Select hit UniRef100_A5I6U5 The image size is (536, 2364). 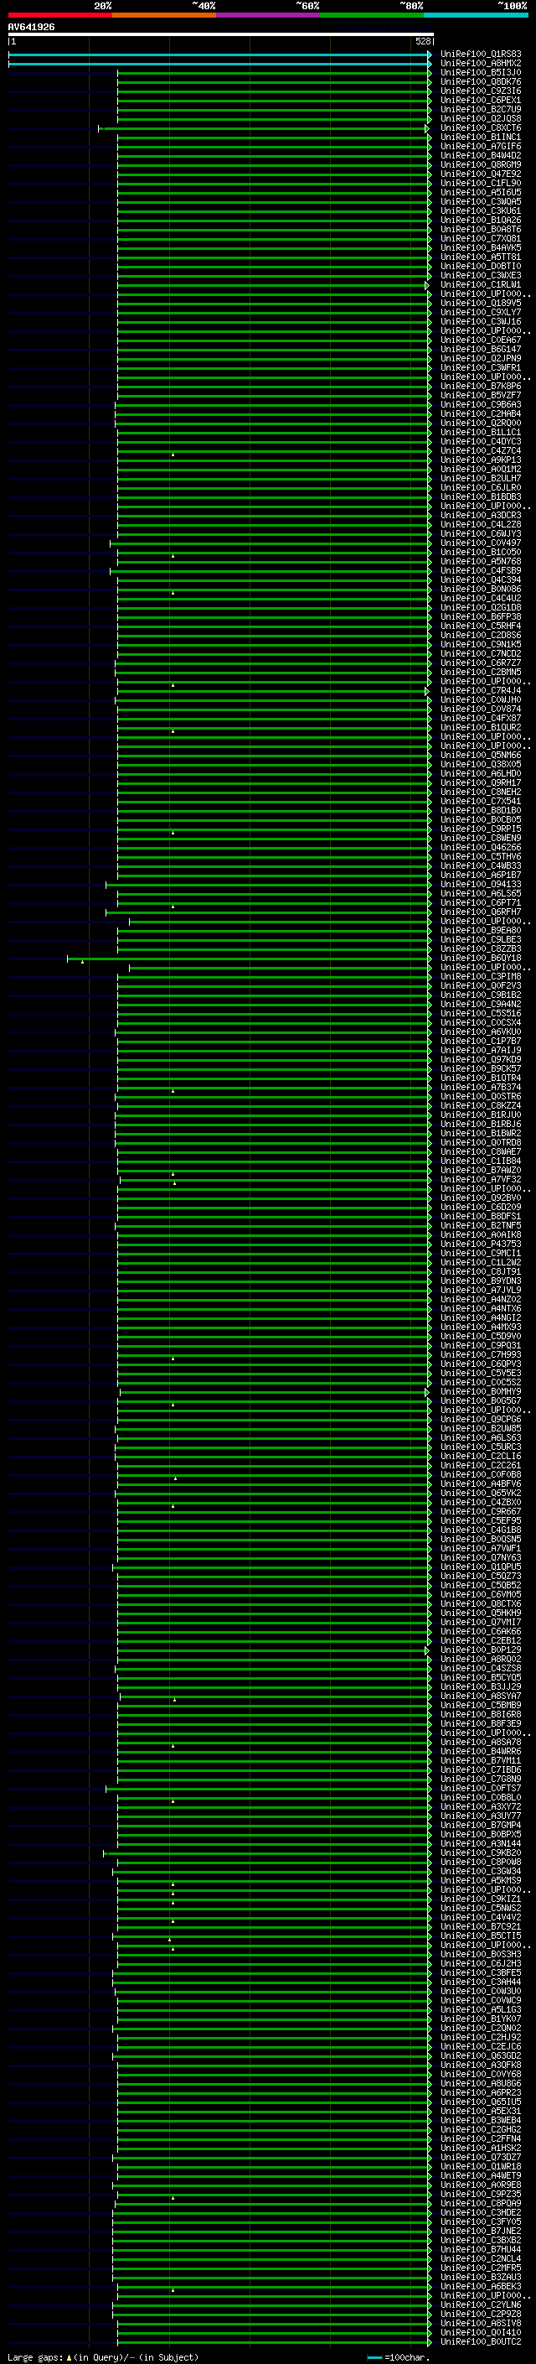pyautogui.click(x=481, y=192)
